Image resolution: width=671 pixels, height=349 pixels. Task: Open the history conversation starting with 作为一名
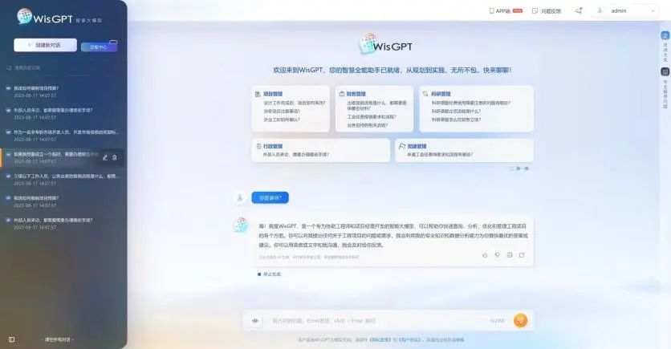click(62, 135)
